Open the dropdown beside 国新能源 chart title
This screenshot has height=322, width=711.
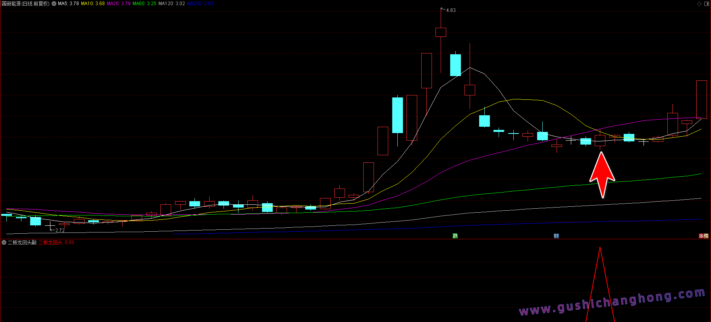(54, 4)
